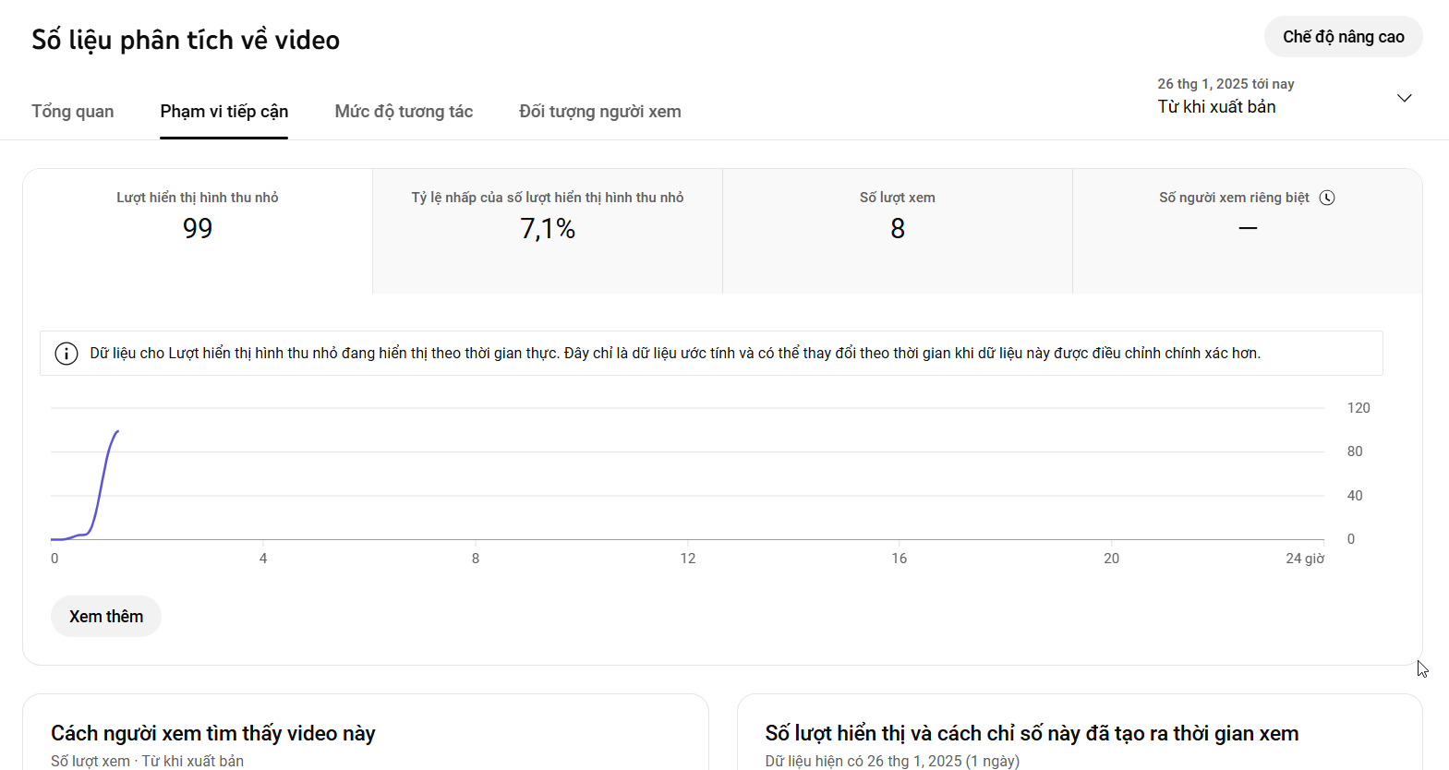Click the info icon in the realtime data notice
This screenshot has height=770, width=1449.
click(66, 354)
